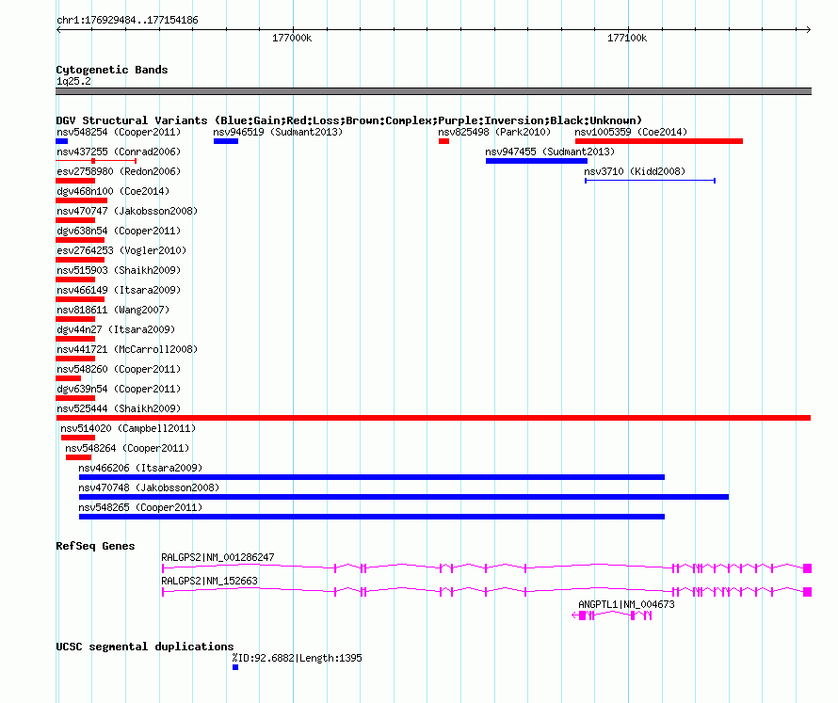
Task: Click the right arrow end of the ruler
Action: point(808,29)
